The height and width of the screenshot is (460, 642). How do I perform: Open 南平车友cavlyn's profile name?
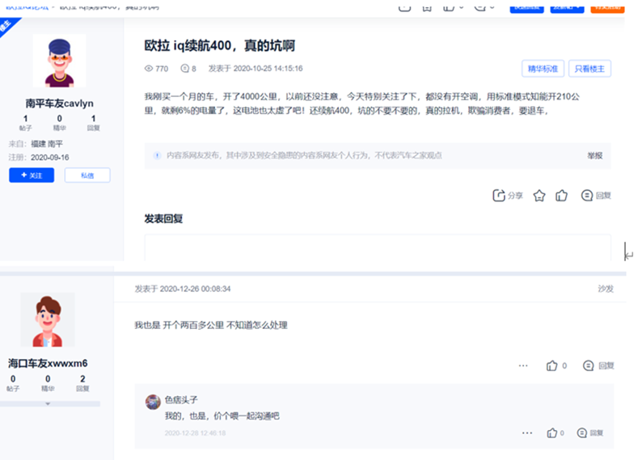[59, 103]
